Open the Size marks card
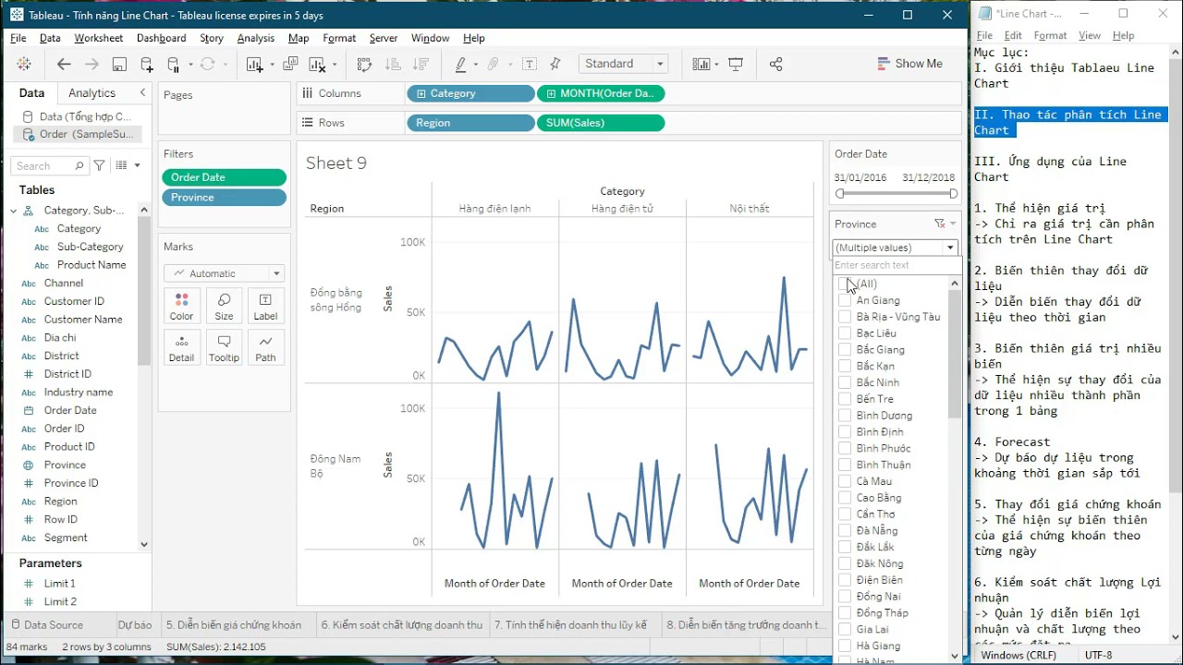This screenshot has width=1183, height=665. pyautogui.click(x=224, y=307)
